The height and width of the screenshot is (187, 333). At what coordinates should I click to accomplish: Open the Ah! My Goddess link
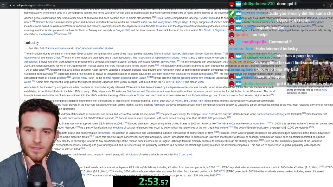click(x=302, y=26)
